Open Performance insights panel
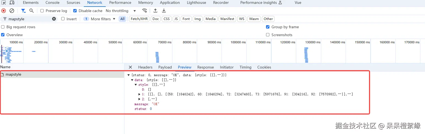 coord(261,2)
